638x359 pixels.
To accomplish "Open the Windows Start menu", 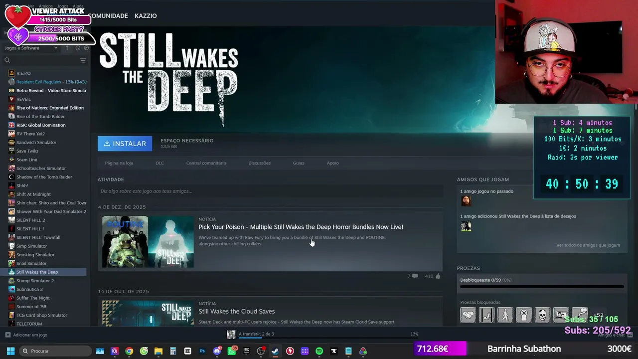I will tap(10, 351).
